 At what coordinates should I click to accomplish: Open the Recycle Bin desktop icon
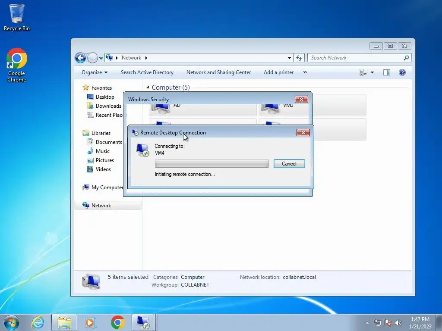17,17
